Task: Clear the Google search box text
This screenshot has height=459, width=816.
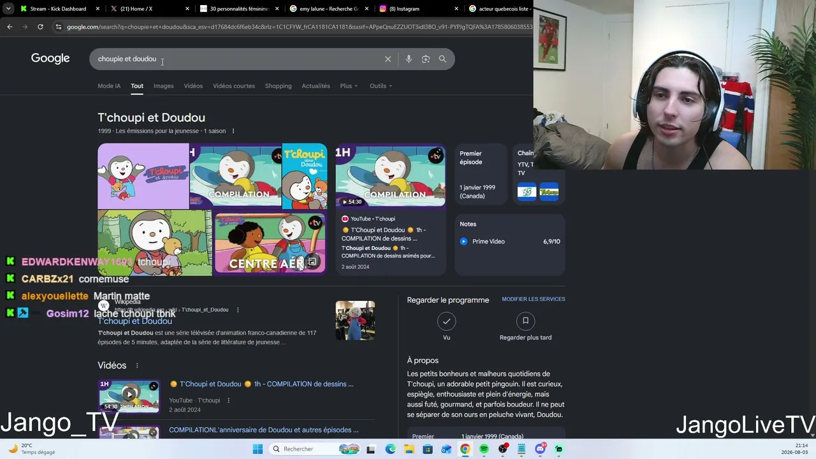Action: (388, 59)
